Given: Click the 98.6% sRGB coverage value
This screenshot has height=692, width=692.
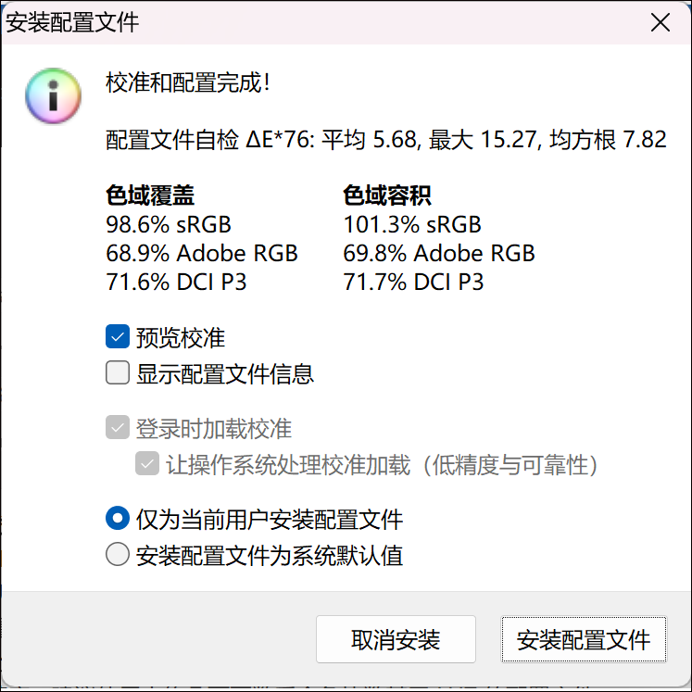Looking at the screenshot, I should tap(170, 224).
